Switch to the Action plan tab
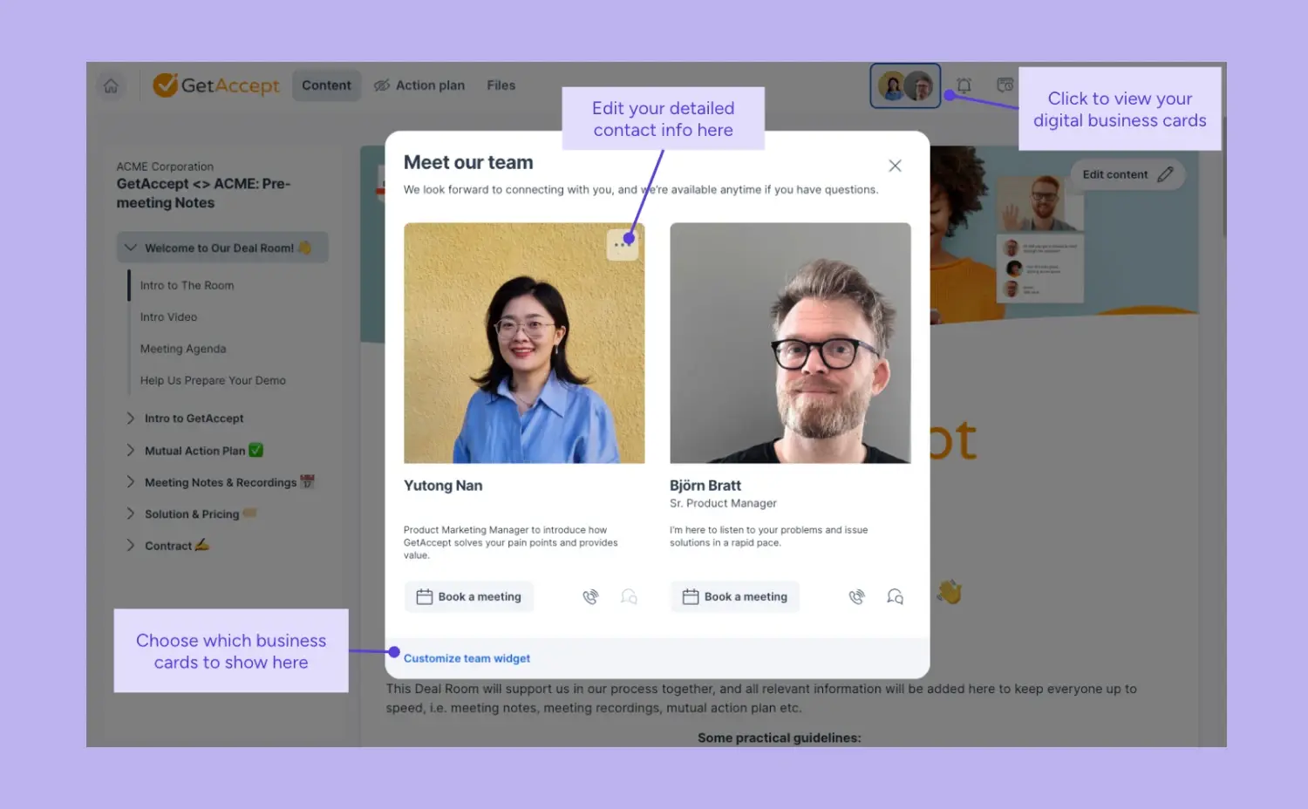1308x809 pixels. coord(429,85)
